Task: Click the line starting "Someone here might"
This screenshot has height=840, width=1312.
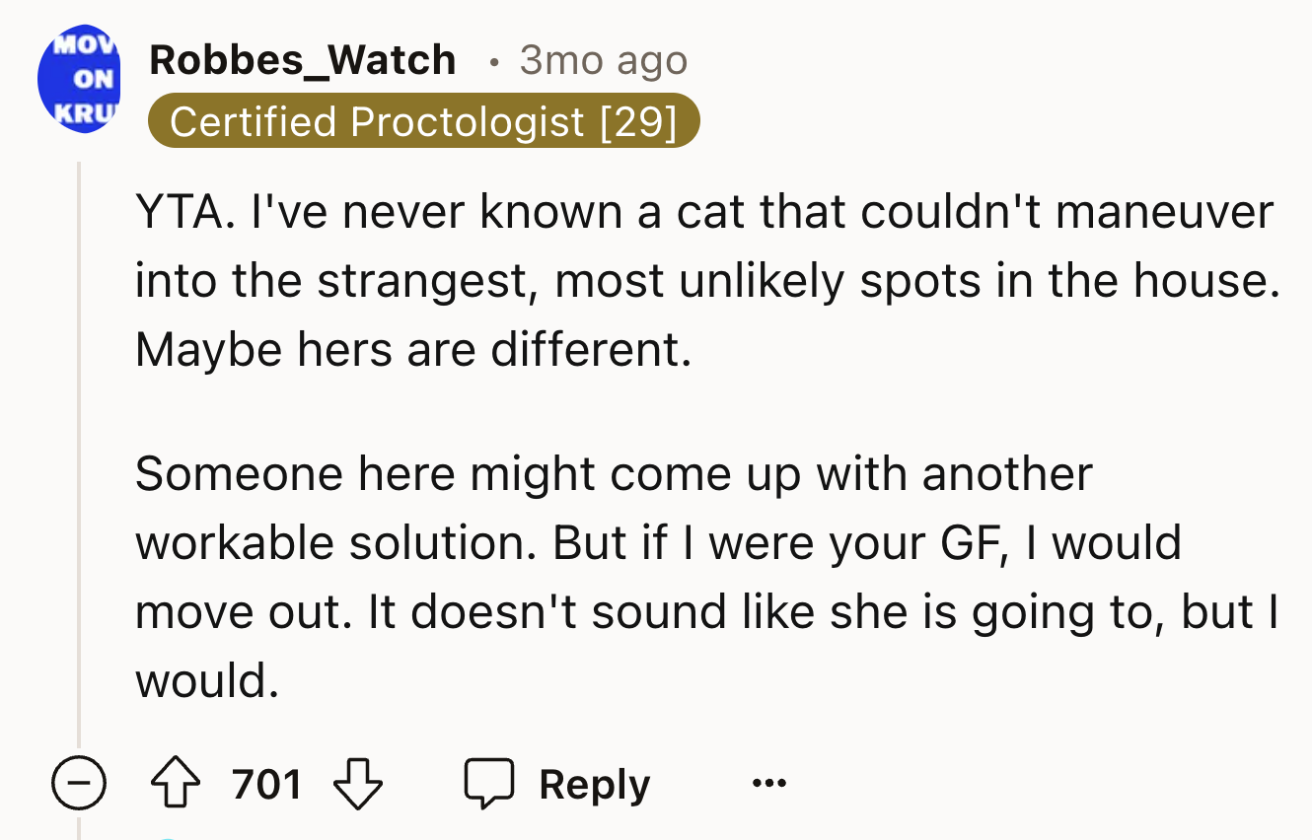Action: [x=613, y=474]
